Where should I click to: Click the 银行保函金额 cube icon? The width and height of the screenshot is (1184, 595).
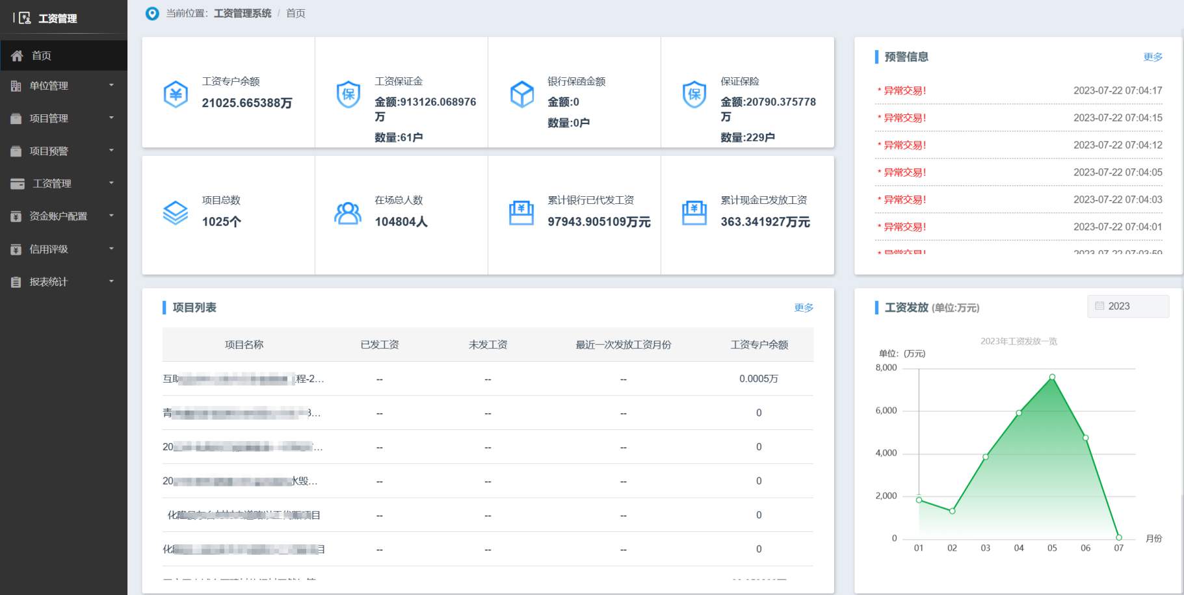tap(521, 94)
